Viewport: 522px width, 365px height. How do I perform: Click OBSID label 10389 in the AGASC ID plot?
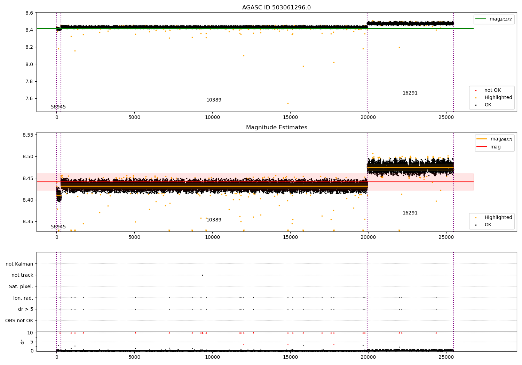[214, 100]
